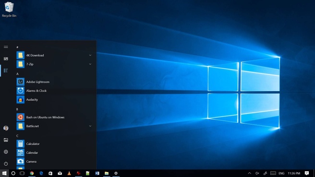Open File Explorer from the taskbar

(x=107, y=173)
